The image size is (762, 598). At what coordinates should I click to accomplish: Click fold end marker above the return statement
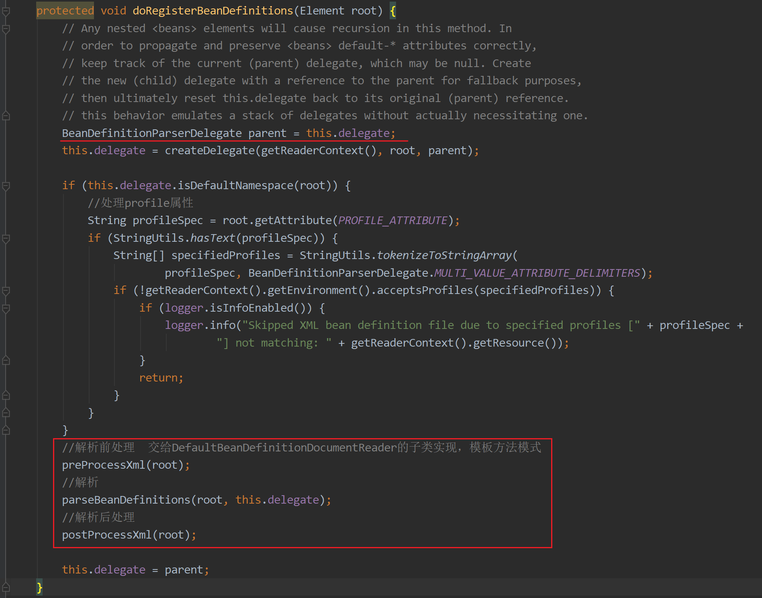click(x=6, y=361)
